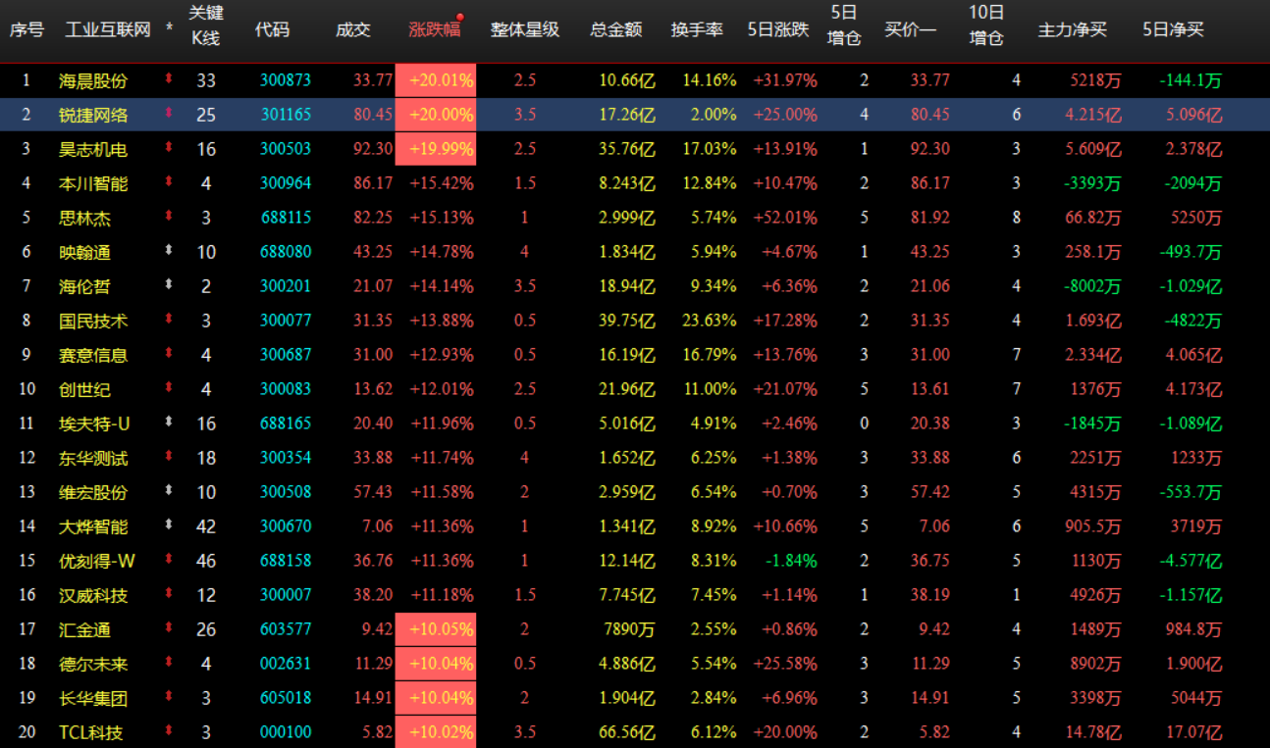
Task: Sort by the 主力净买 column header
Action: [1073, 29]
